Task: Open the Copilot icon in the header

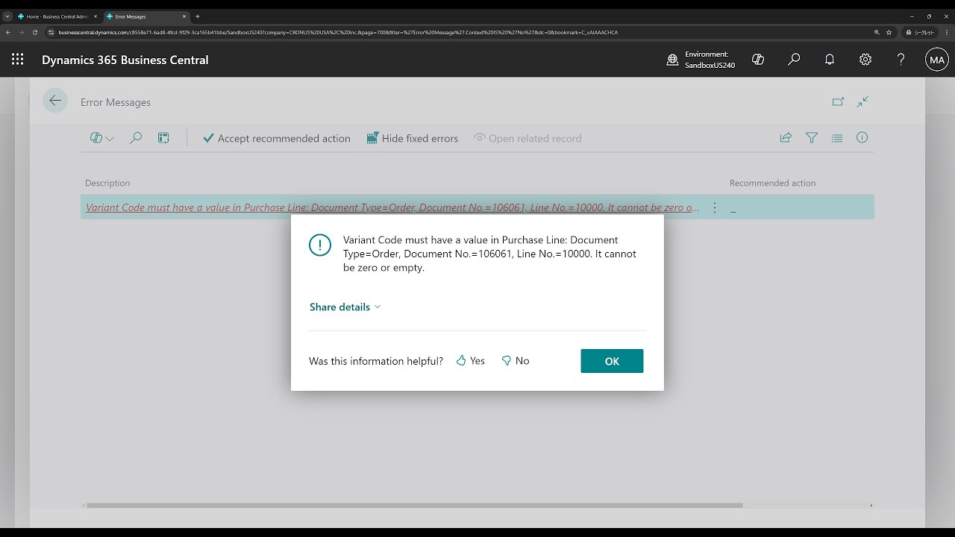Action: pos(758,60)
